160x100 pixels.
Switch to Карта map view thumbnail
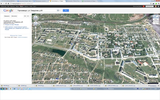click(156, 18)
